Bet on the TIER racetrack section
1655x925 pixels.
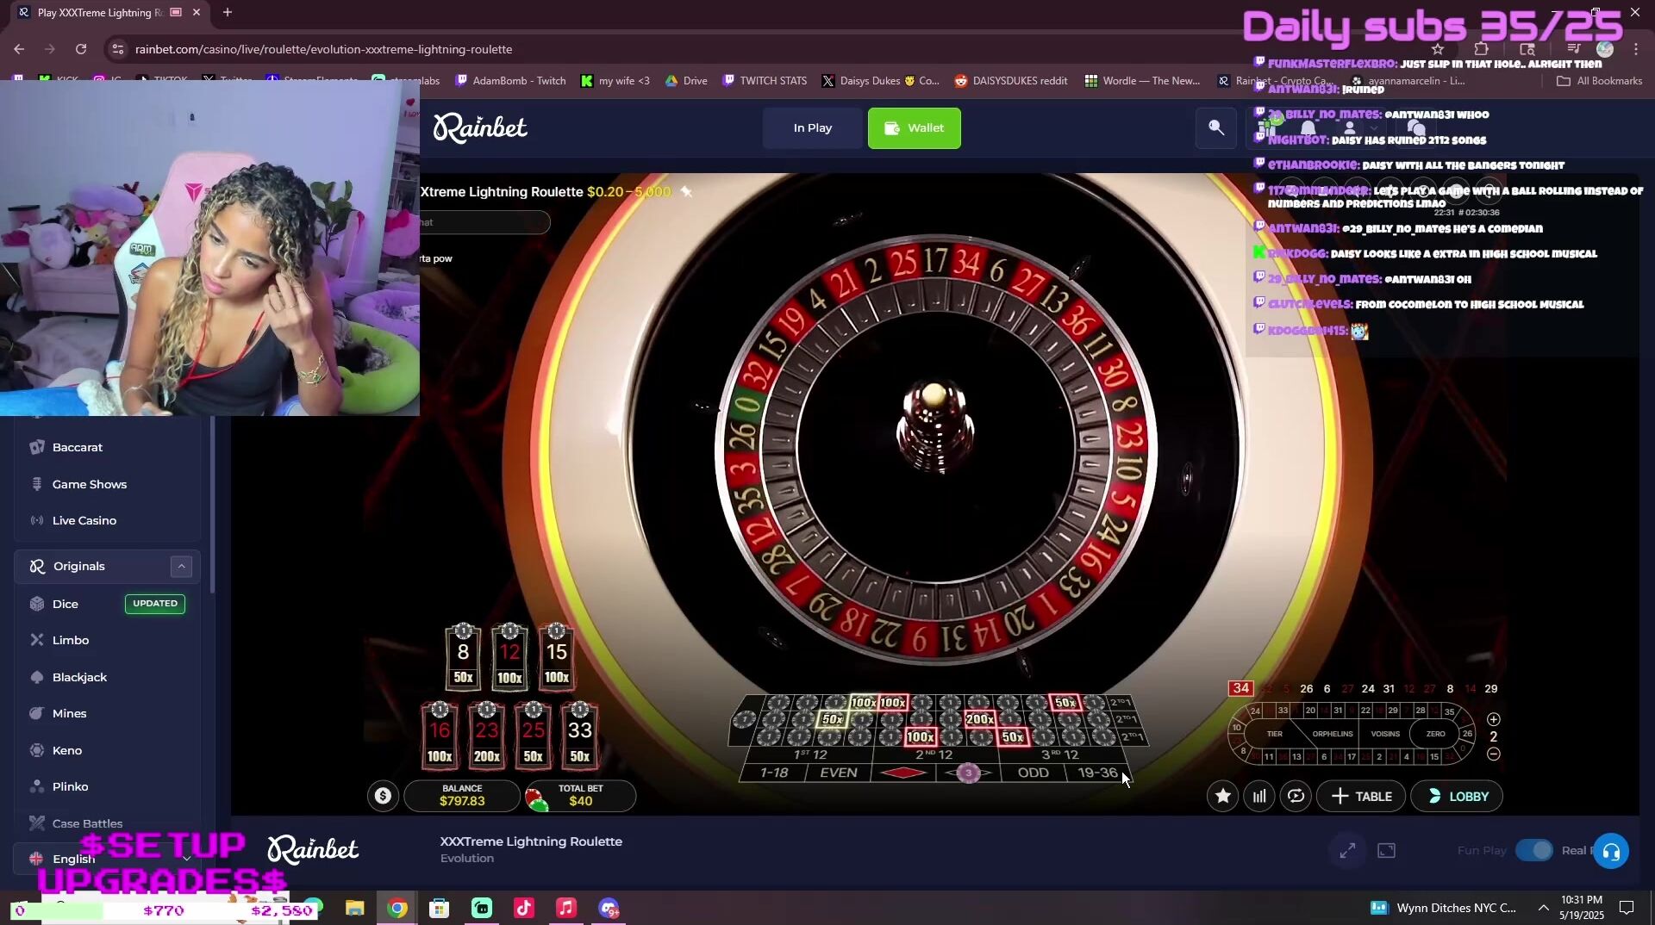click(x=1275, y=734)
